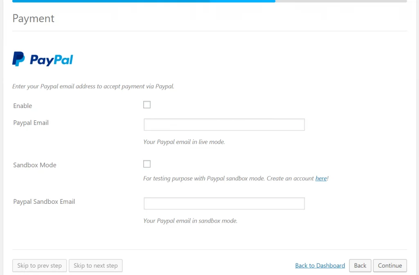Click the 'Your Paypal email in live mode' hint
419x275 pixels.
[x=184, y=142]
